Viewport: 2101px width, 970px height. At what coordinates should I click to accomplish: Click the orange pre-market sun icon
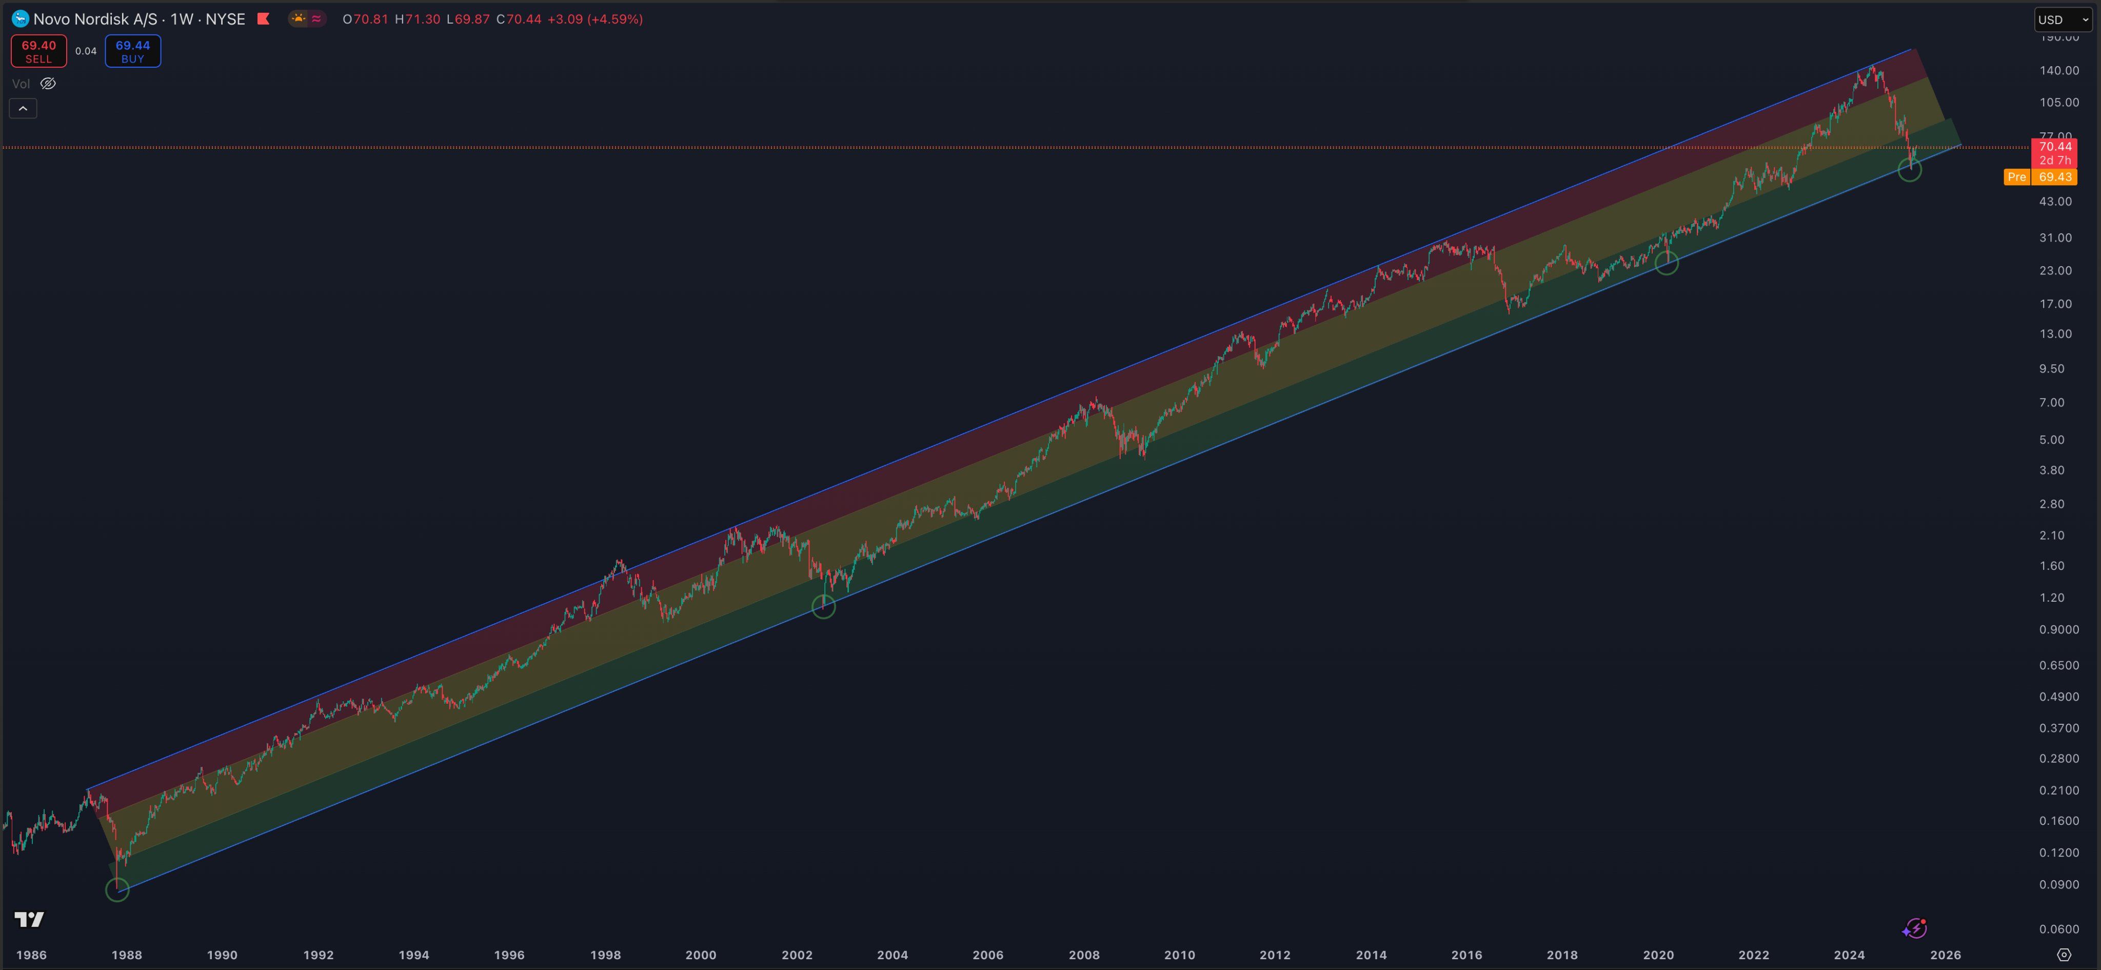tap(299, 19)
